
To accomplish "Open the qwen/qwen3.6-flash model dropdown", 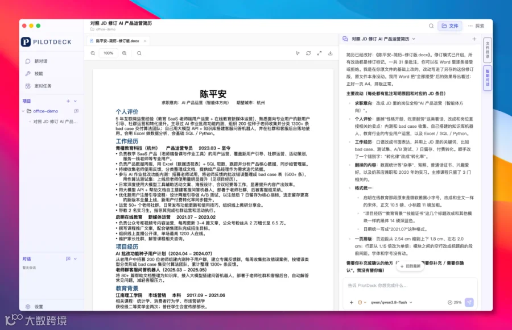I will click(391, 302).
